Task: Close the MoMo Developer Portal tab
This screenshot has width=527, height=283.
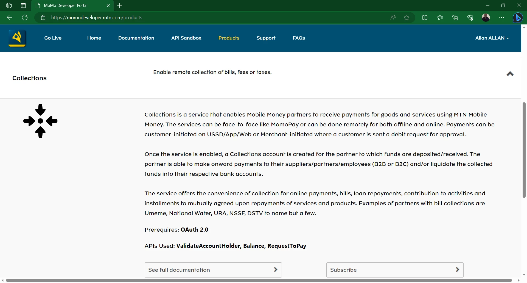Action: click(108, 5)
